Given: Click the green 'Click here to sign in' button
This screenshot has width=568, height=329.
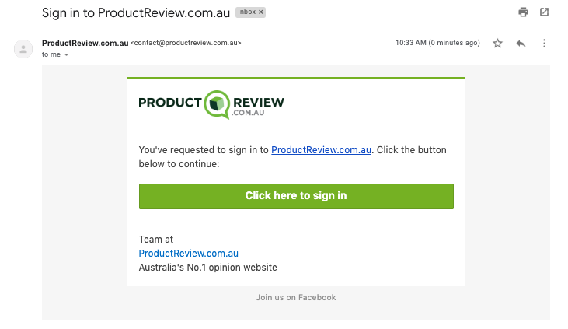Looking at the screenshot, I should pyautogui.click(x=296, y=196).
